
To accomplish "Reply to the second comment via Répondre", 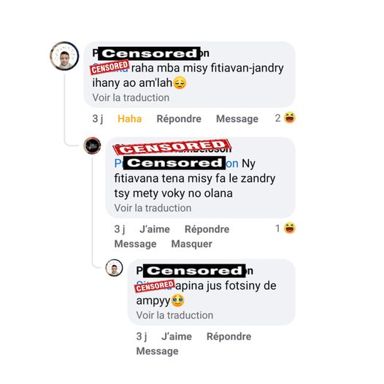I will pos(207,229).
